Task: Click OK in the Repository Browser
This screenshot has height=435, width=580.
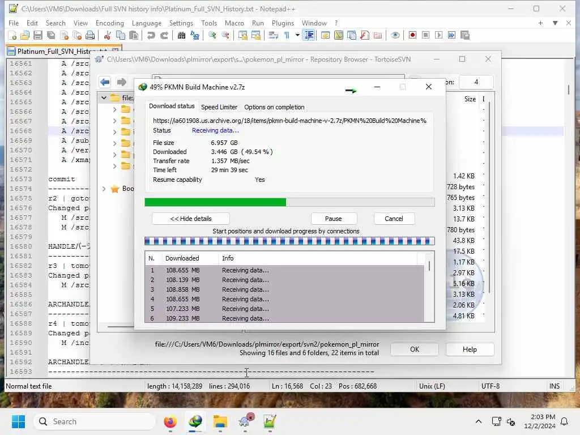Action: tap(415, 349)
